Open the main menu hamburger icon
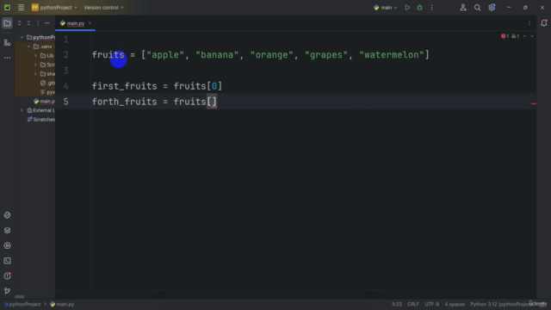551x310 pixels. tap(21, 8)
